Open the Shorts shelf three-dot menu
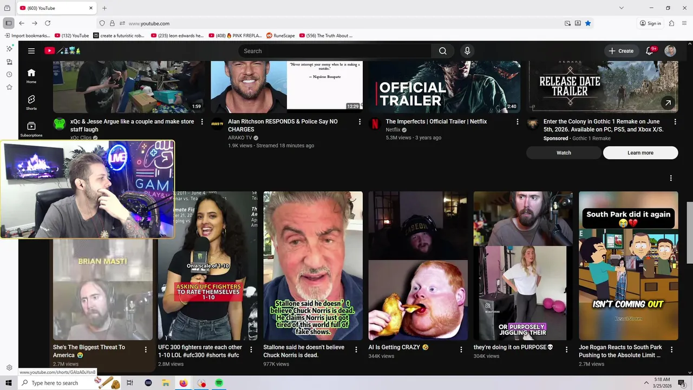The image size is (693, 390). pyautogui.click(x=671, y=178)
